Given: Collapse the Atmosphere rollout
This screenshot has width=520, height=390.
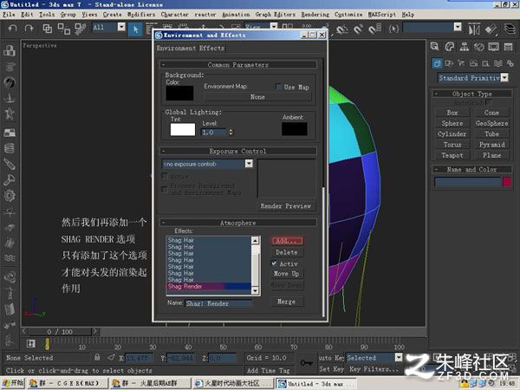Looking at the screenshot, I should pyautogui.click(x=237, y=223).
